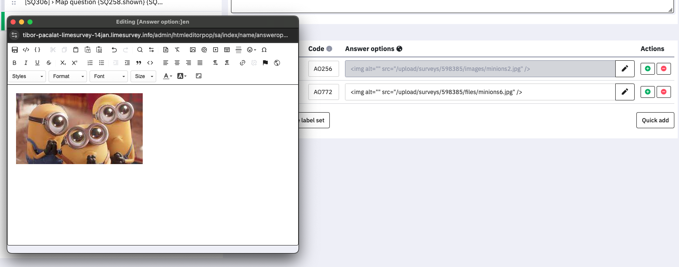Delete answer option AO772

pyautogui.click(x=664, y=92)
